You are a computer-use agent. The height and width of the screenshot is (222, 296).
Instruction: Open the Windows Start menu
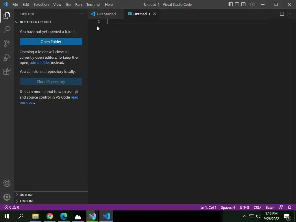coord(7,216)
